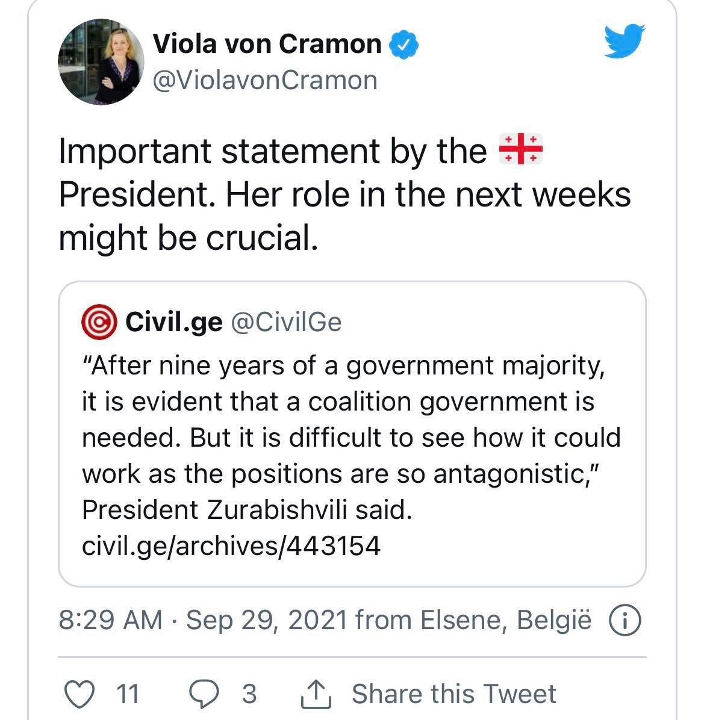Open the Viola von Cramon display name
Screen dimensions: 704x720
tap(267, 44)
